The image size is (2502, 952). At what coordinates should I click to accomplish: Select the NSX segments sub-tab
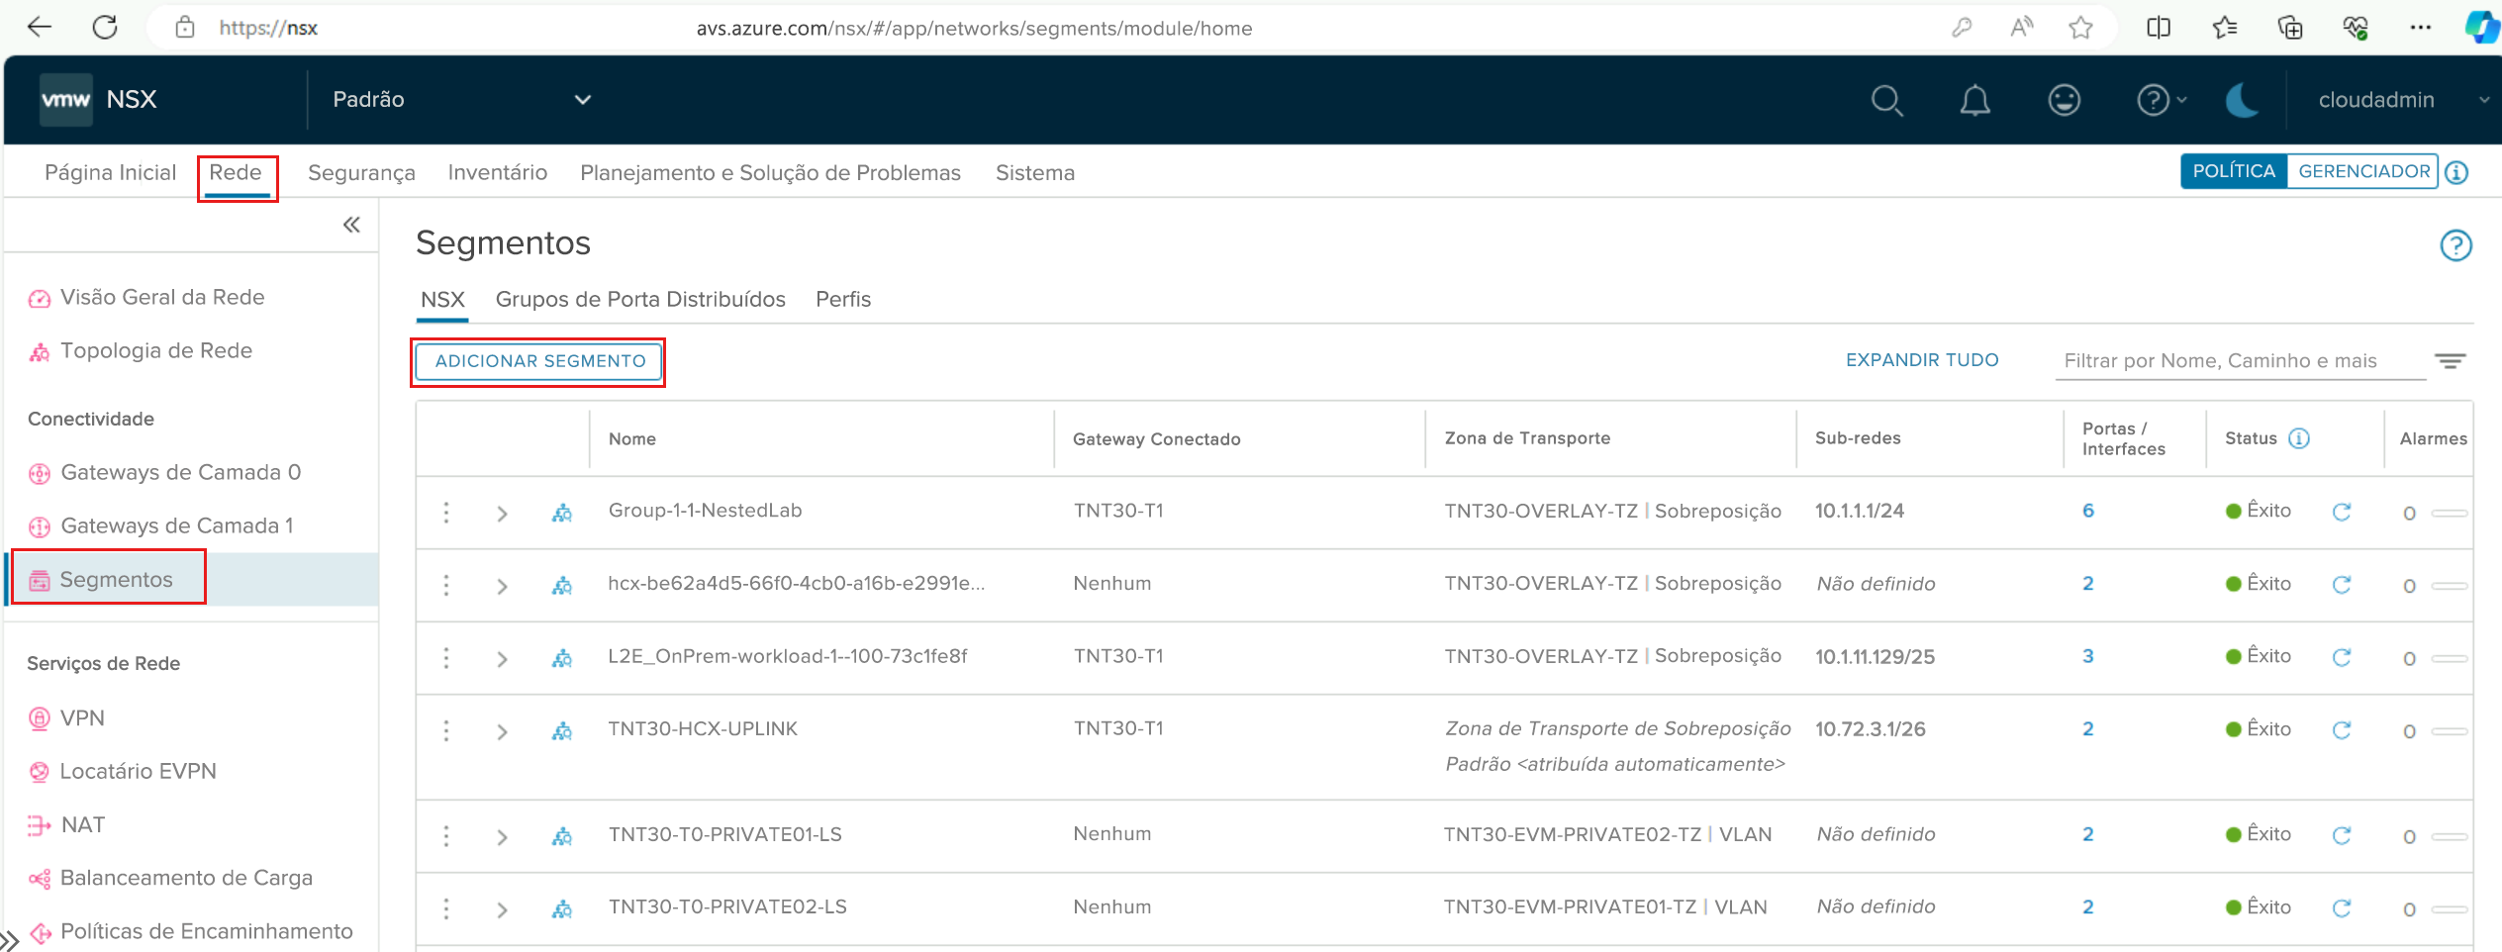[442, 300]
